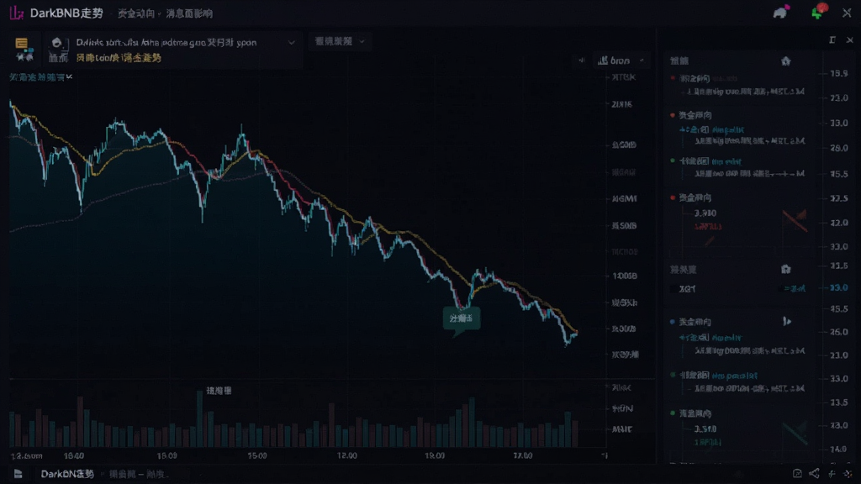The width and height of the screenshot is (861, 484).
Task: Click the round coin icon beside the symbol selector
Action: point(56,42)
